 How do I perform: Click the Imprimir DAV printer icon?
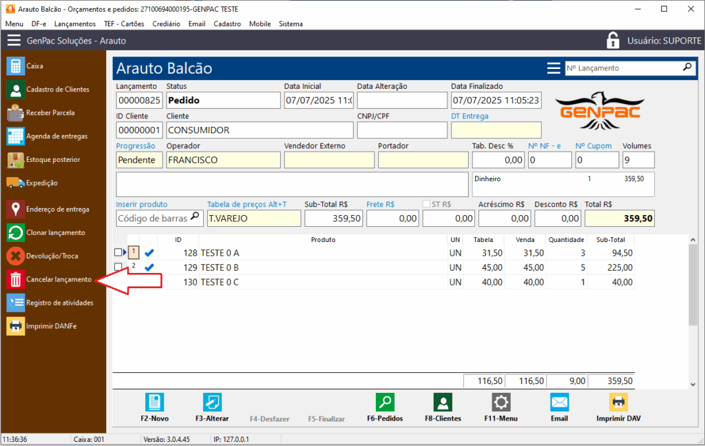click(x=618, y=403)
